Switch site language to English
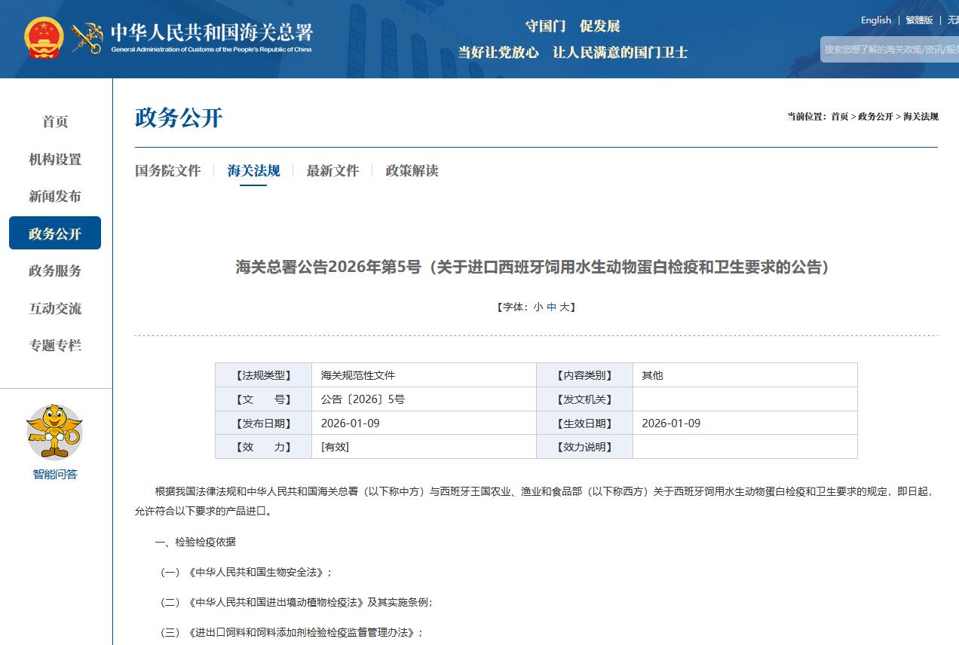The image size is (959, 645). [875, 20]
